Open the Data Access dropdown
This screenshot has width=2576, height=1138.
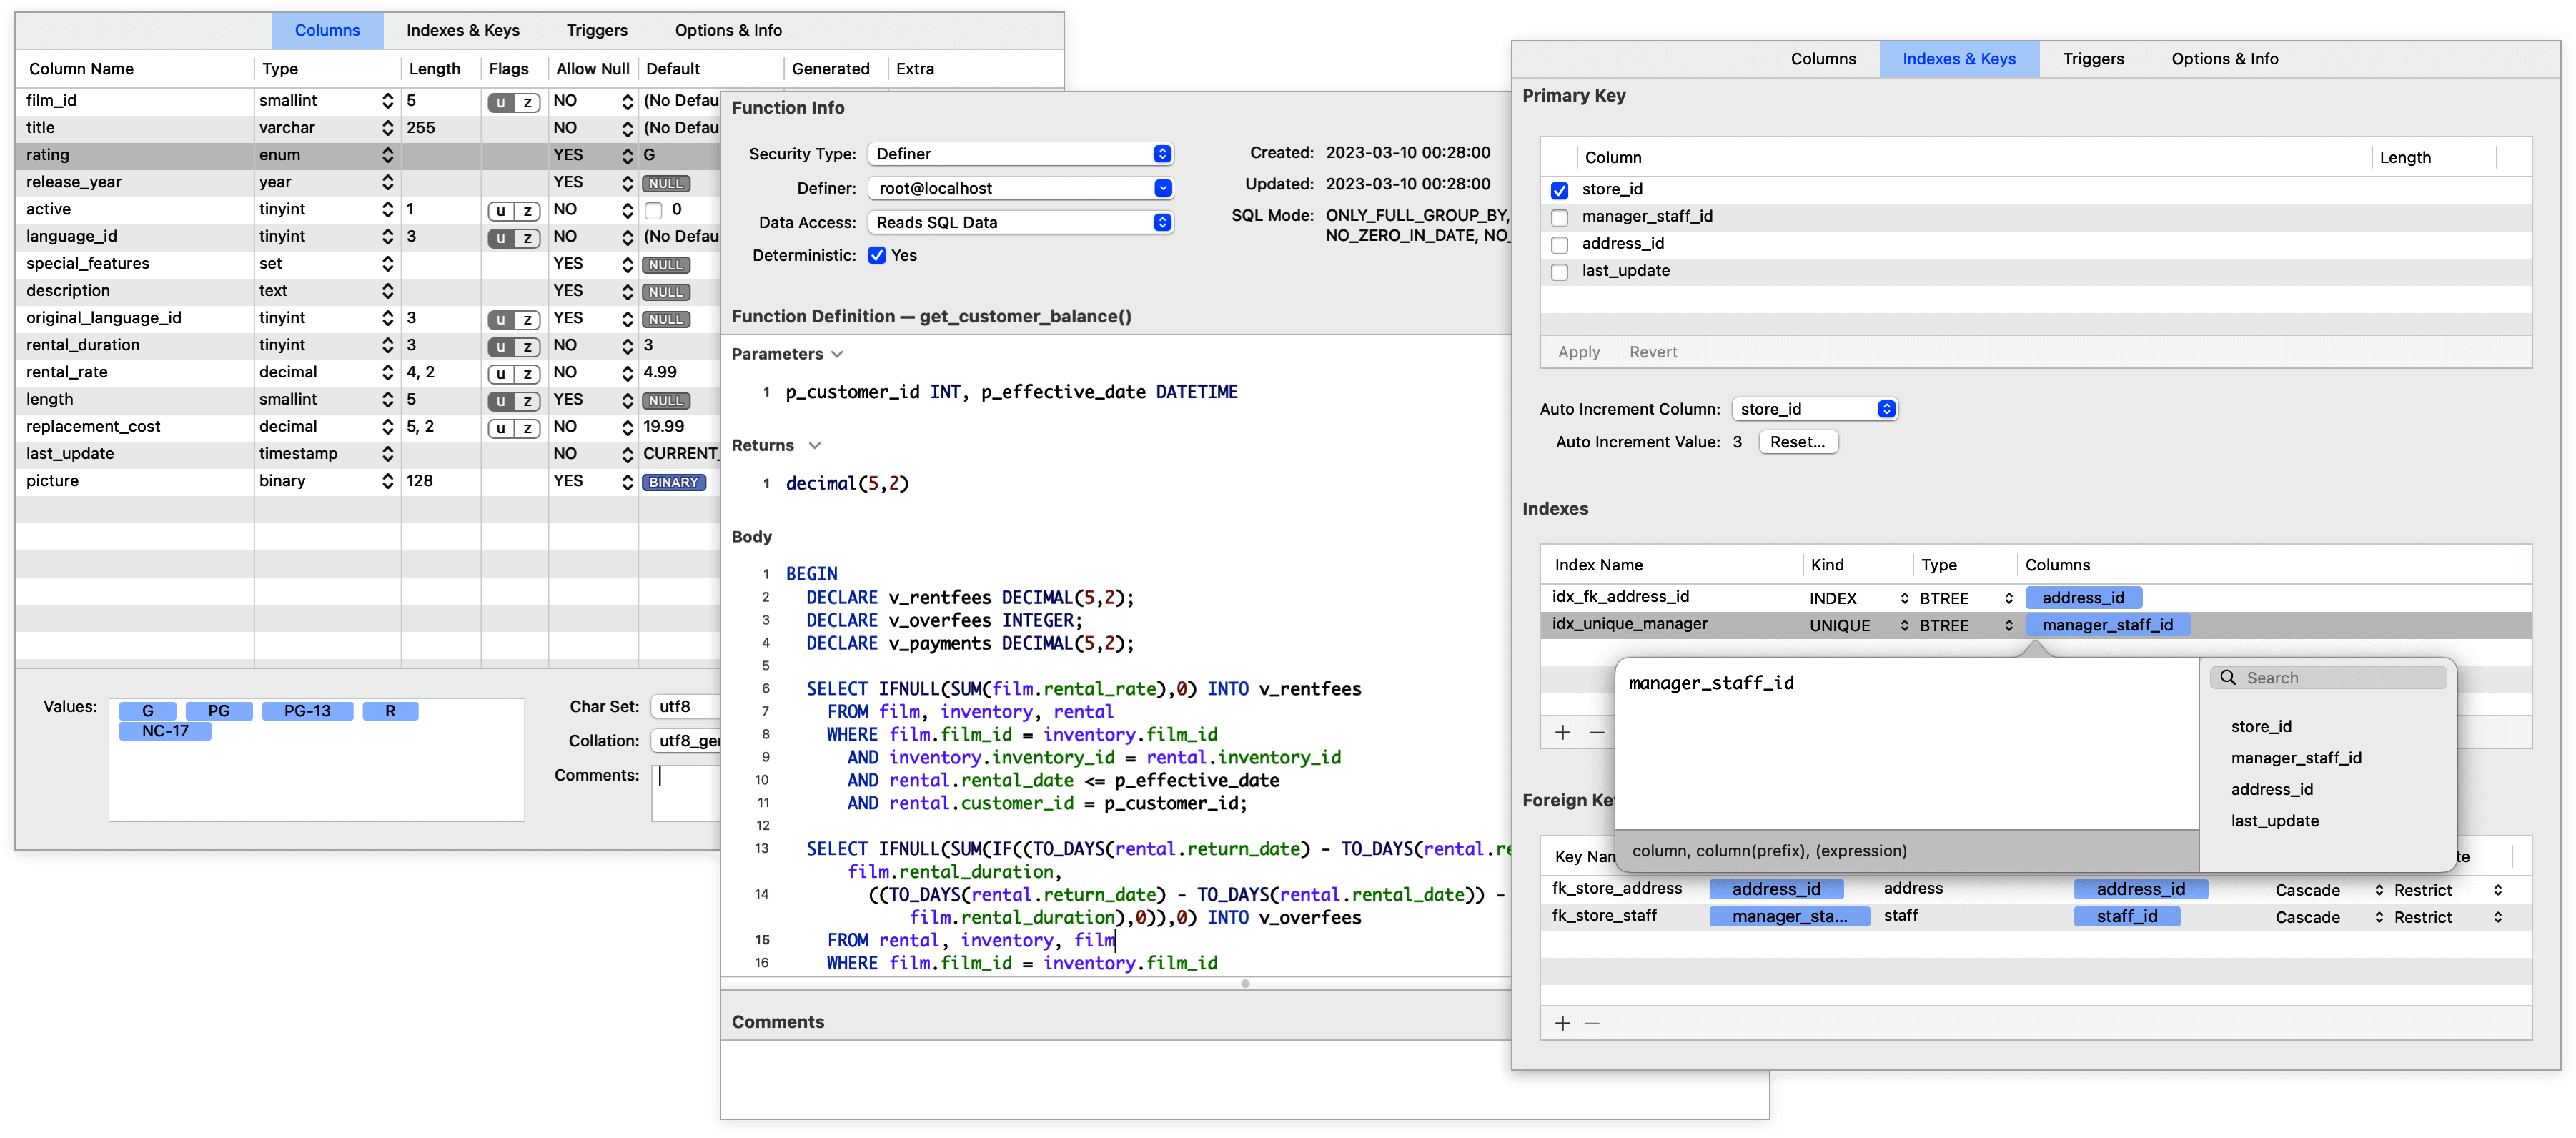point(1020,222)
